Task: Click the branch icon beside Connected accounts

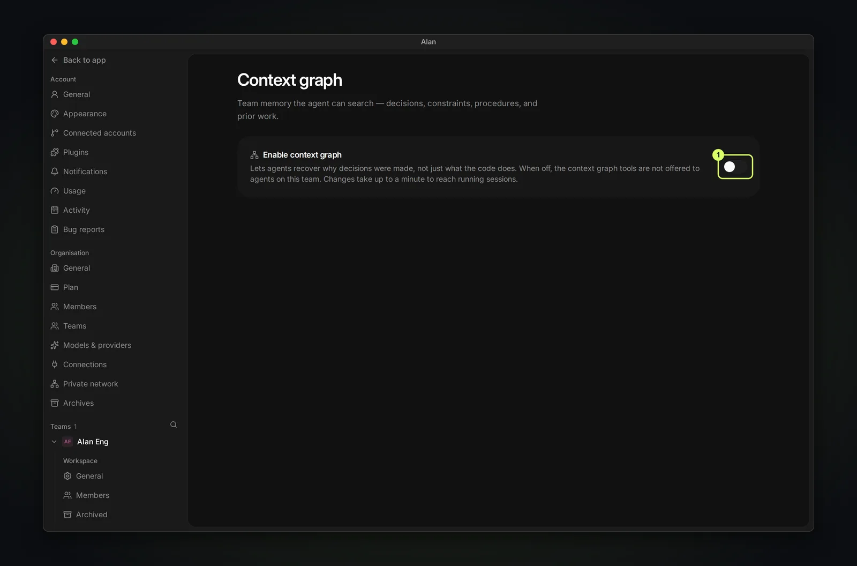Action: pos(55,133)
